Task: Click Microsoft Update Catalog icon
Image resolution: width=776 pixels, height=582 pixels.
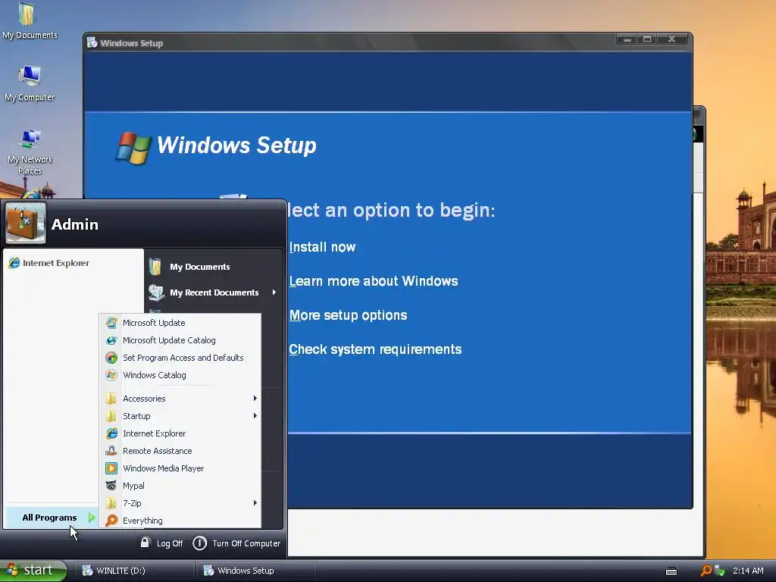Action: click(x=111, y=340)
